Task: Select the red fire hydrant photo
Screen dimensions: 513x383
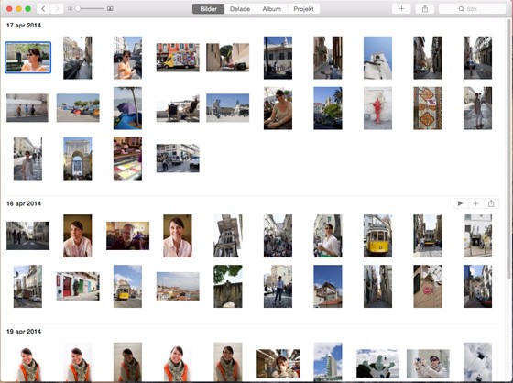Action: 377,108
